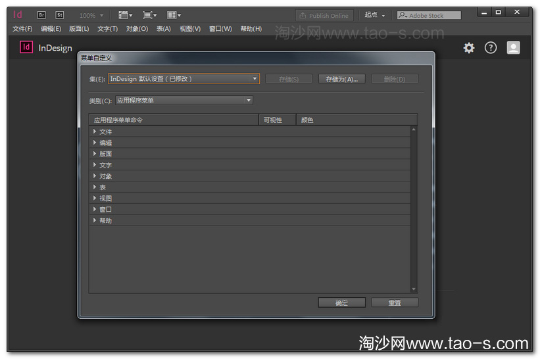The height and width of the screenshot is (359, 540).
Task: Click the 存储为(A)... button
Action: tap(341, 79)
